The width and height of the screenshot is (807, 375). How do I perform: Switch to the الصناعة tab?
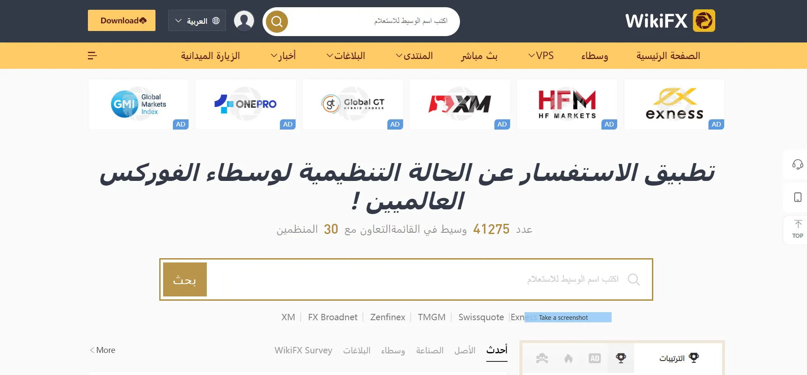[x=429, y=350]
